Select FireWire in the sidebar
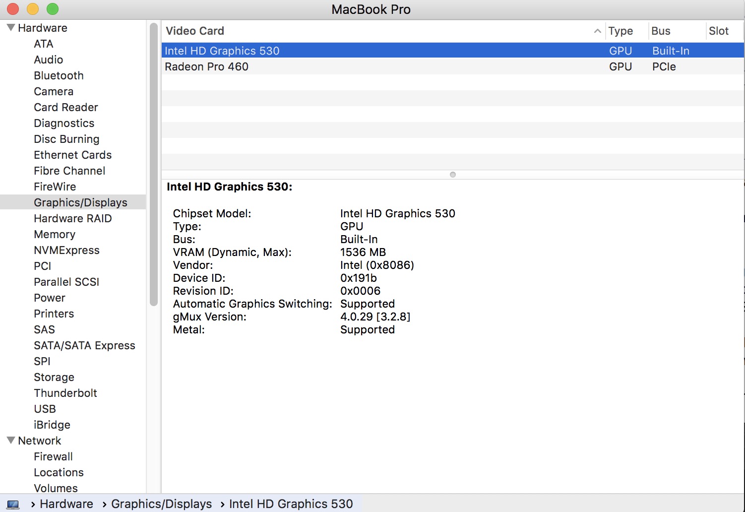Viewport: 745px width, 512px height. point(55,187)
